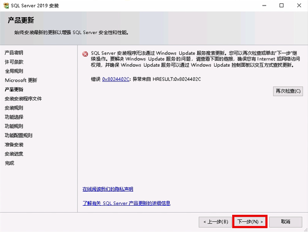The height and width of the screenshot is (232, 308).
Task: Select the Microsoft 更新 step in the sidebar
Action: (x=21, y=80)
